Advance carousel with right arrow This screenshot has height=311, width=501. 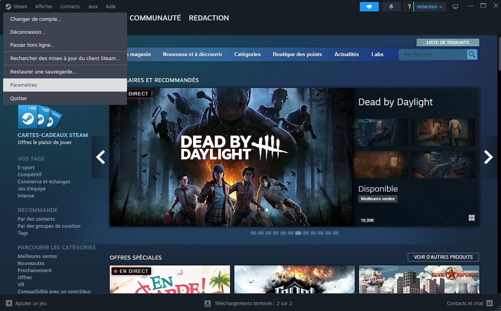pos(488,157)
